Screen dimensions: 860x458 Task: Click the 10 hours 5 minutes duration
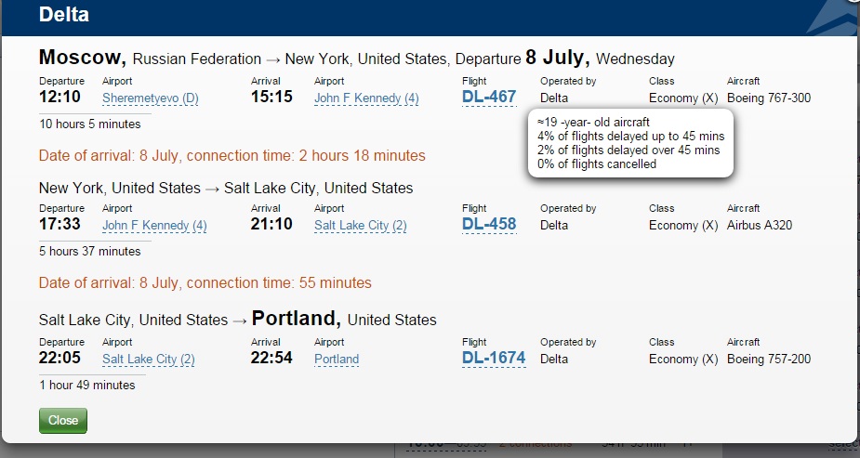(x=89, y=124)
